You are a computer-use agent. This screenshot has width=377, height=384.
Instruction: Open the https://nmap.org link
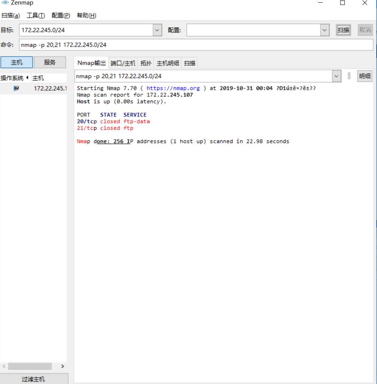[173, 88]
